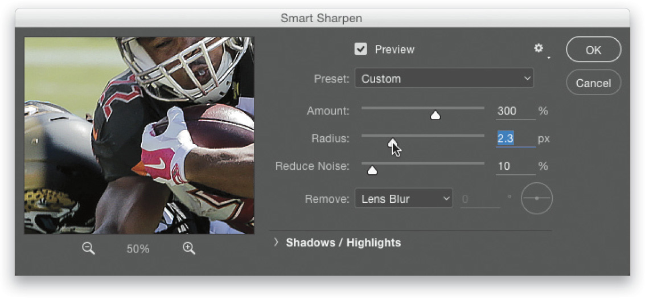Click the Reduce Noise slider handle
This screenshot has width=645, height=299.
[372, 170]
